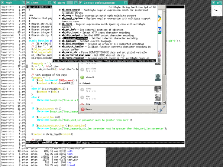The image size is (223, 167).
Task: Click the offline status icon beside dima
Action: coord(82,89)
